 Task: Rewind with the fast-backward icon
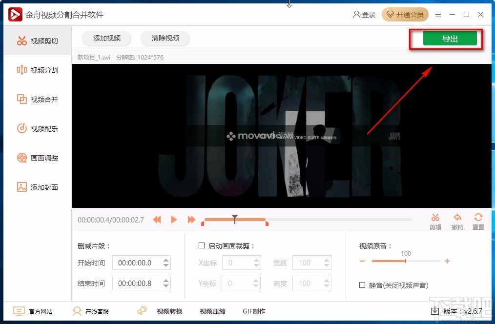pos(157,220)
